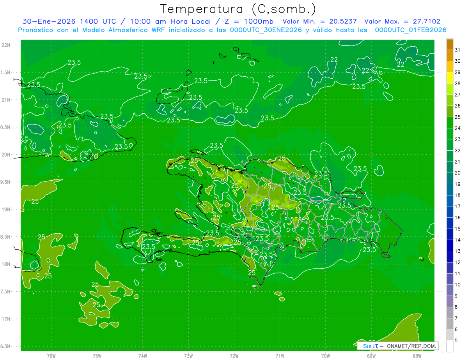Click the 20N latitude label

point(5,155)
